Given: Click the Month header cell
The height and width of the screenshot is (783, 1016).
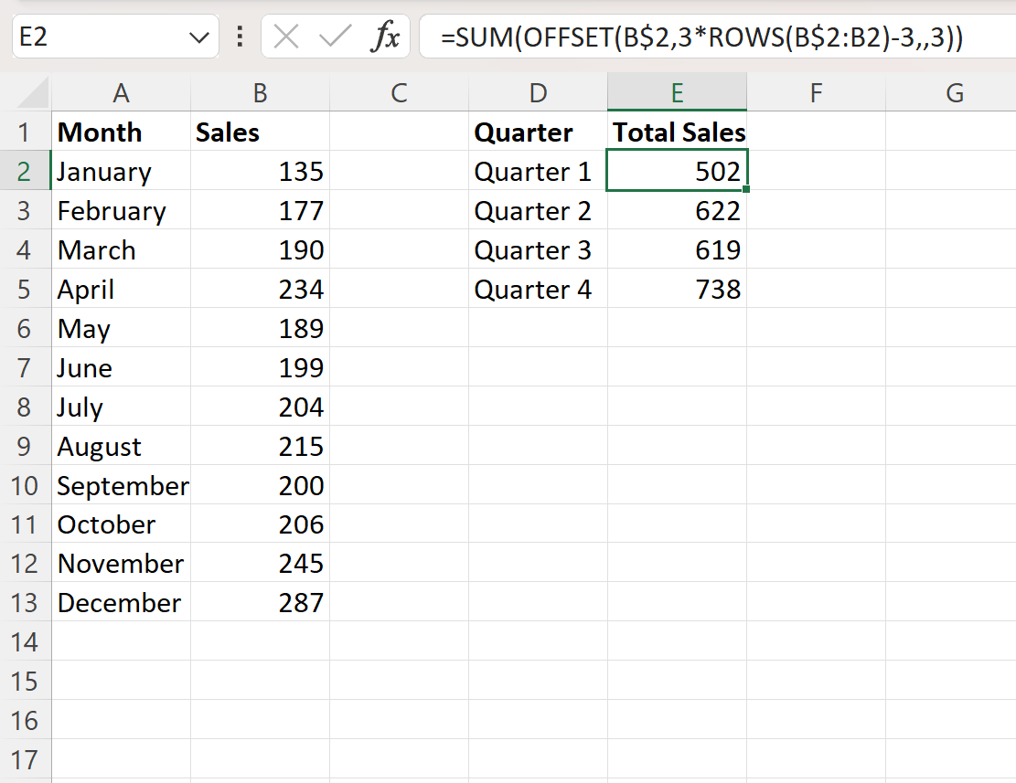Looking at the screenshot, I should click(x=121, y=132).
